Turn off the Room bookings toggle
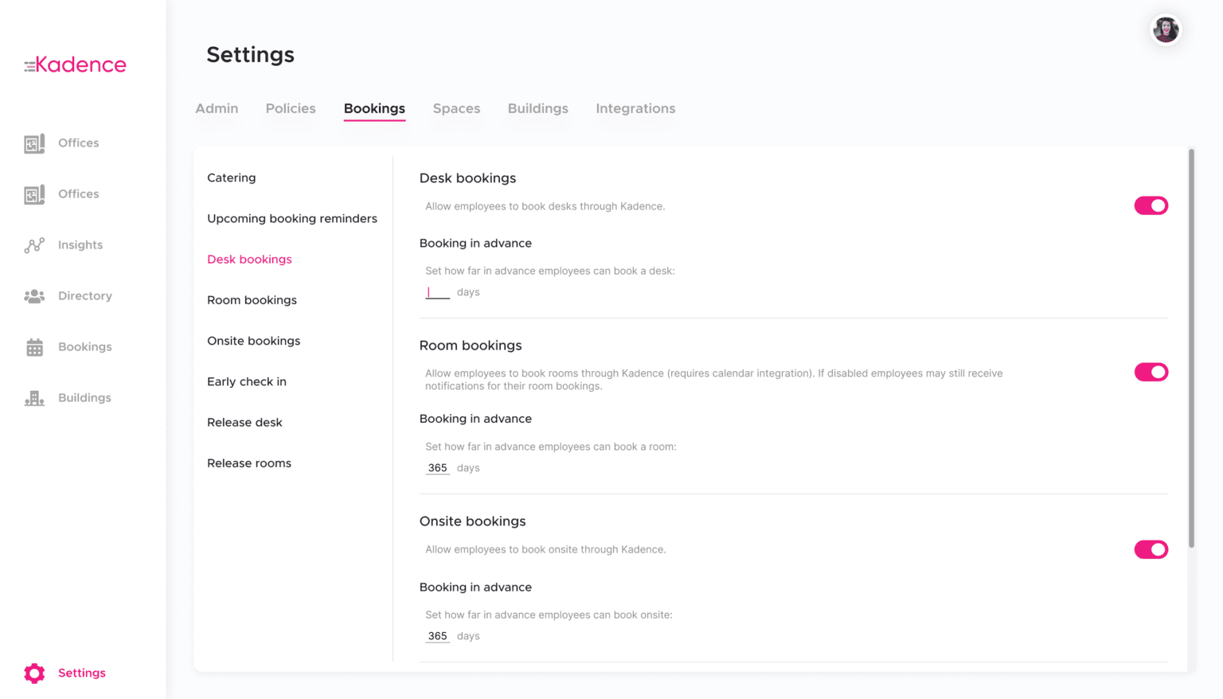Viewport: 1223px width, 699px height. [x=1151, y=372]
